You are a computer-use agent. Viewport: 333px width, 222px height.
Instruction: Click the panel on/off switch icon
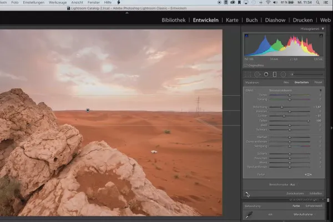(247, 194)
